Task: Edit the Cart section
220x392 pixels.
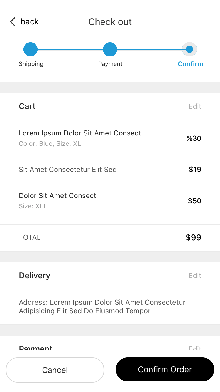Action: click(195, 106)
